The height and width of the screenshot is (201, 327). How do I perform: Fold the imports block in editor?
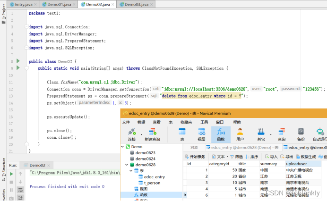[x=26, y=27]
